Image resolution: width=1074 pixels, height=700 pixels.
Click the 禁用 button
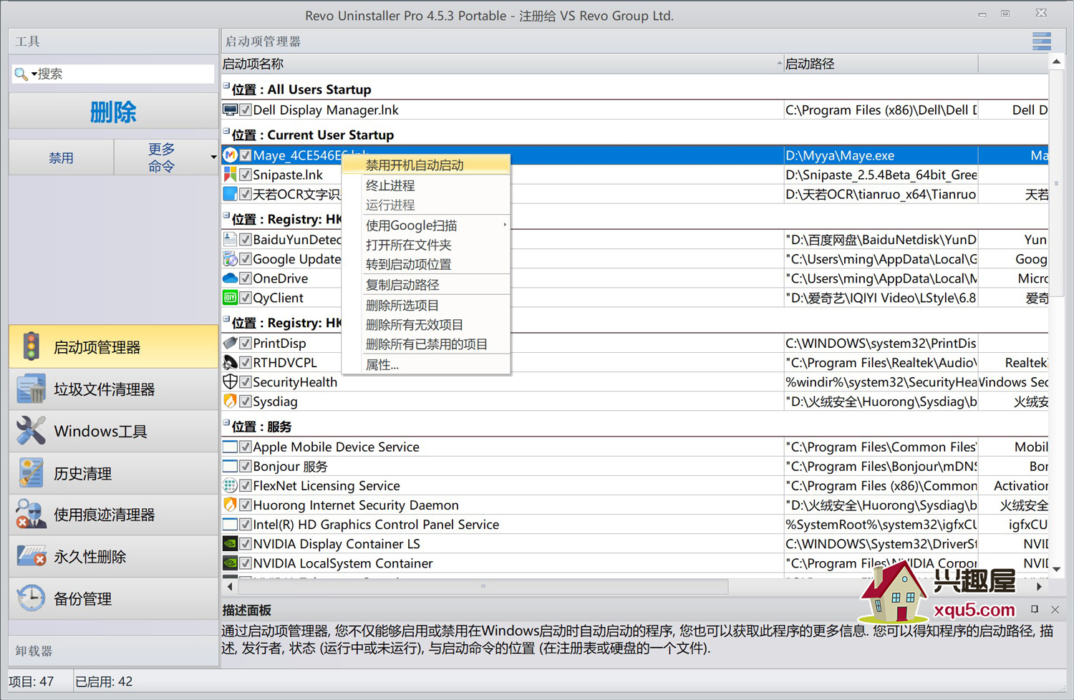point(61,157)
